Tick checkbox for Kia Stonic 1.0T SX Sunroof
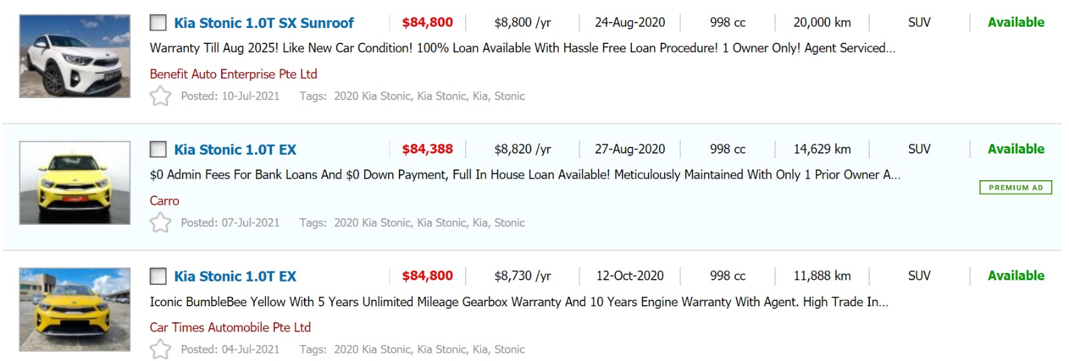 click(x=158, y=23)
